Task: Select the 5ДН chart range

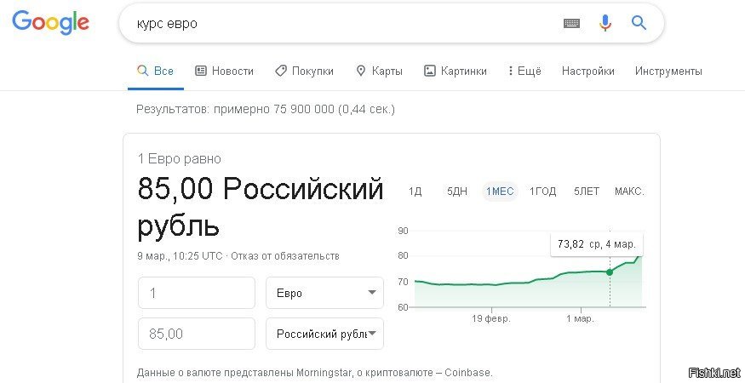Action: (457, 191)
